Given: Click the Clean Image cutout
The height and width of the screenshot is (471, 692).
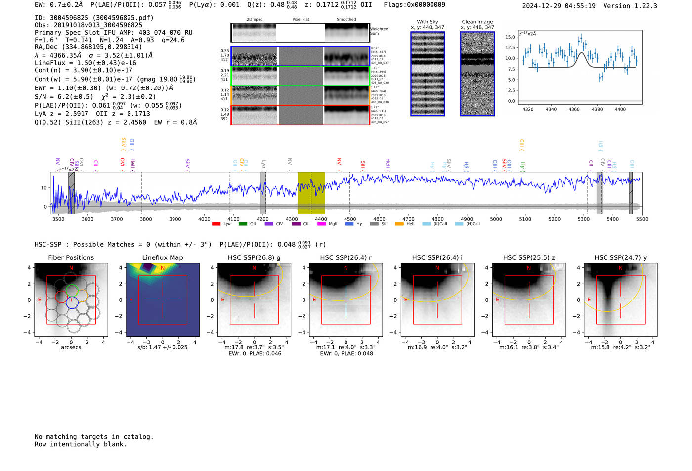Looking at the screenshot, I should tap(477, 74).
